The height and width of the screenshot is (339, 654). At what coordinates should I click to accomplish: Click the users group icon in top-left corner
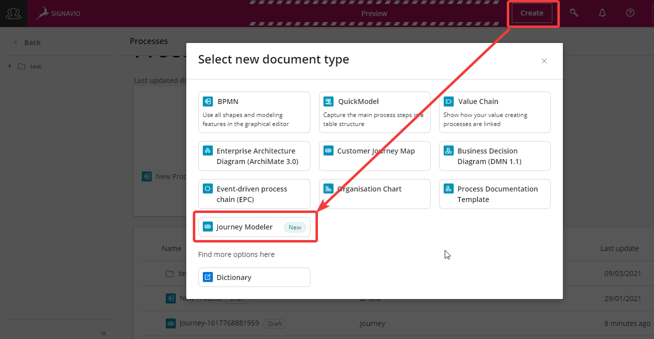[14, 13]
